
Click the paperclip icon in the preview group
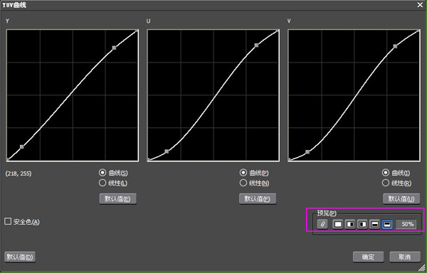(322, 225)
